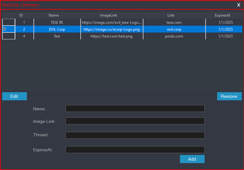244x170 pixels.
Task: Click the tese.com link cell
Action: click(x=174, y=22)
